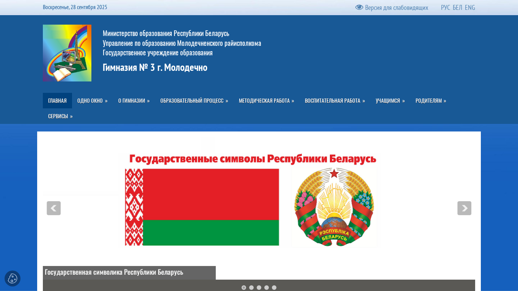Select the third slide pagination dot
This screenshot has width=518, height=291.
point(259,288)
